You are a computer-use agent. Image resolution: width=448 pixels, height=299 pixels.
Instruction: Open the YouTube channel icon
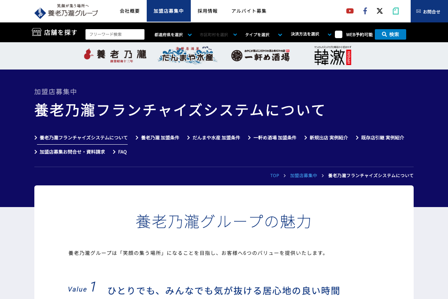coord(350,11)
